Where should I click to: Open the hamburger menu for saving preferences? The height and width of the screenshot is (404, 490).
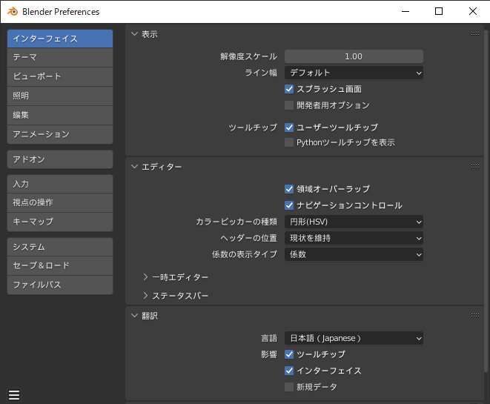[14, 395]
